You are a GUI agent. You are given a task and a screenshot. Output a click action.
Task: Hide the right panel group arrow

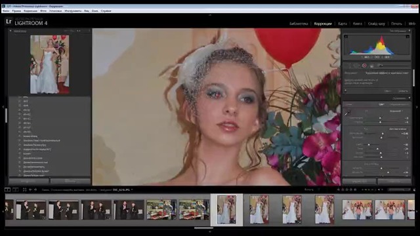(417, 107)
